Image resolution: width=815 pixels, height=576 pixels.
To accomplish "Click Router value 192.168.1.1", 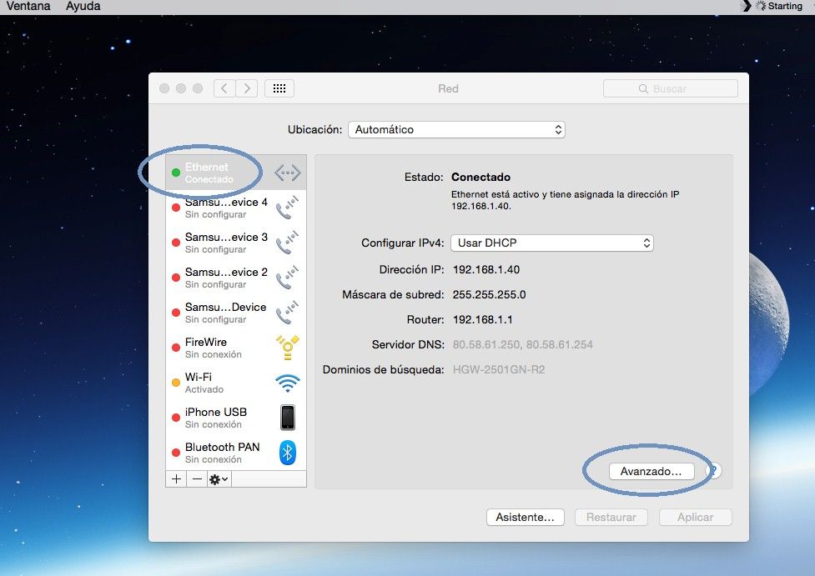I will (483, 319).
